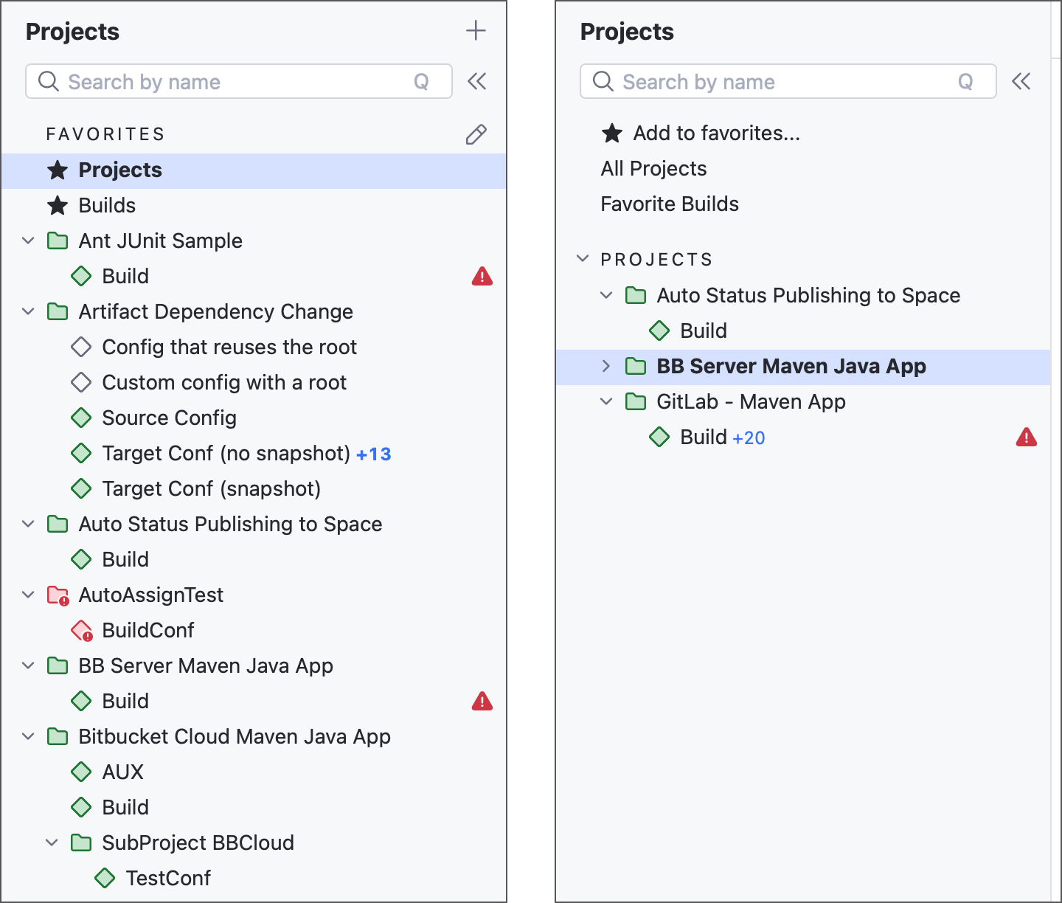Click the plus icon to create a project
The image size is (1062, 903).
pyautogui.click(x=476, y=31)
